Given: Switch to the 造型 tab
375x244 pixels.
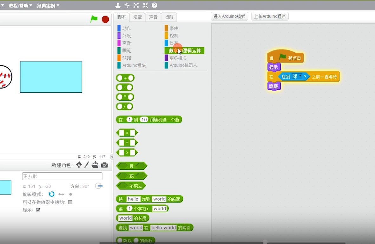Looking at the screenshot, I should coord(137,17).
